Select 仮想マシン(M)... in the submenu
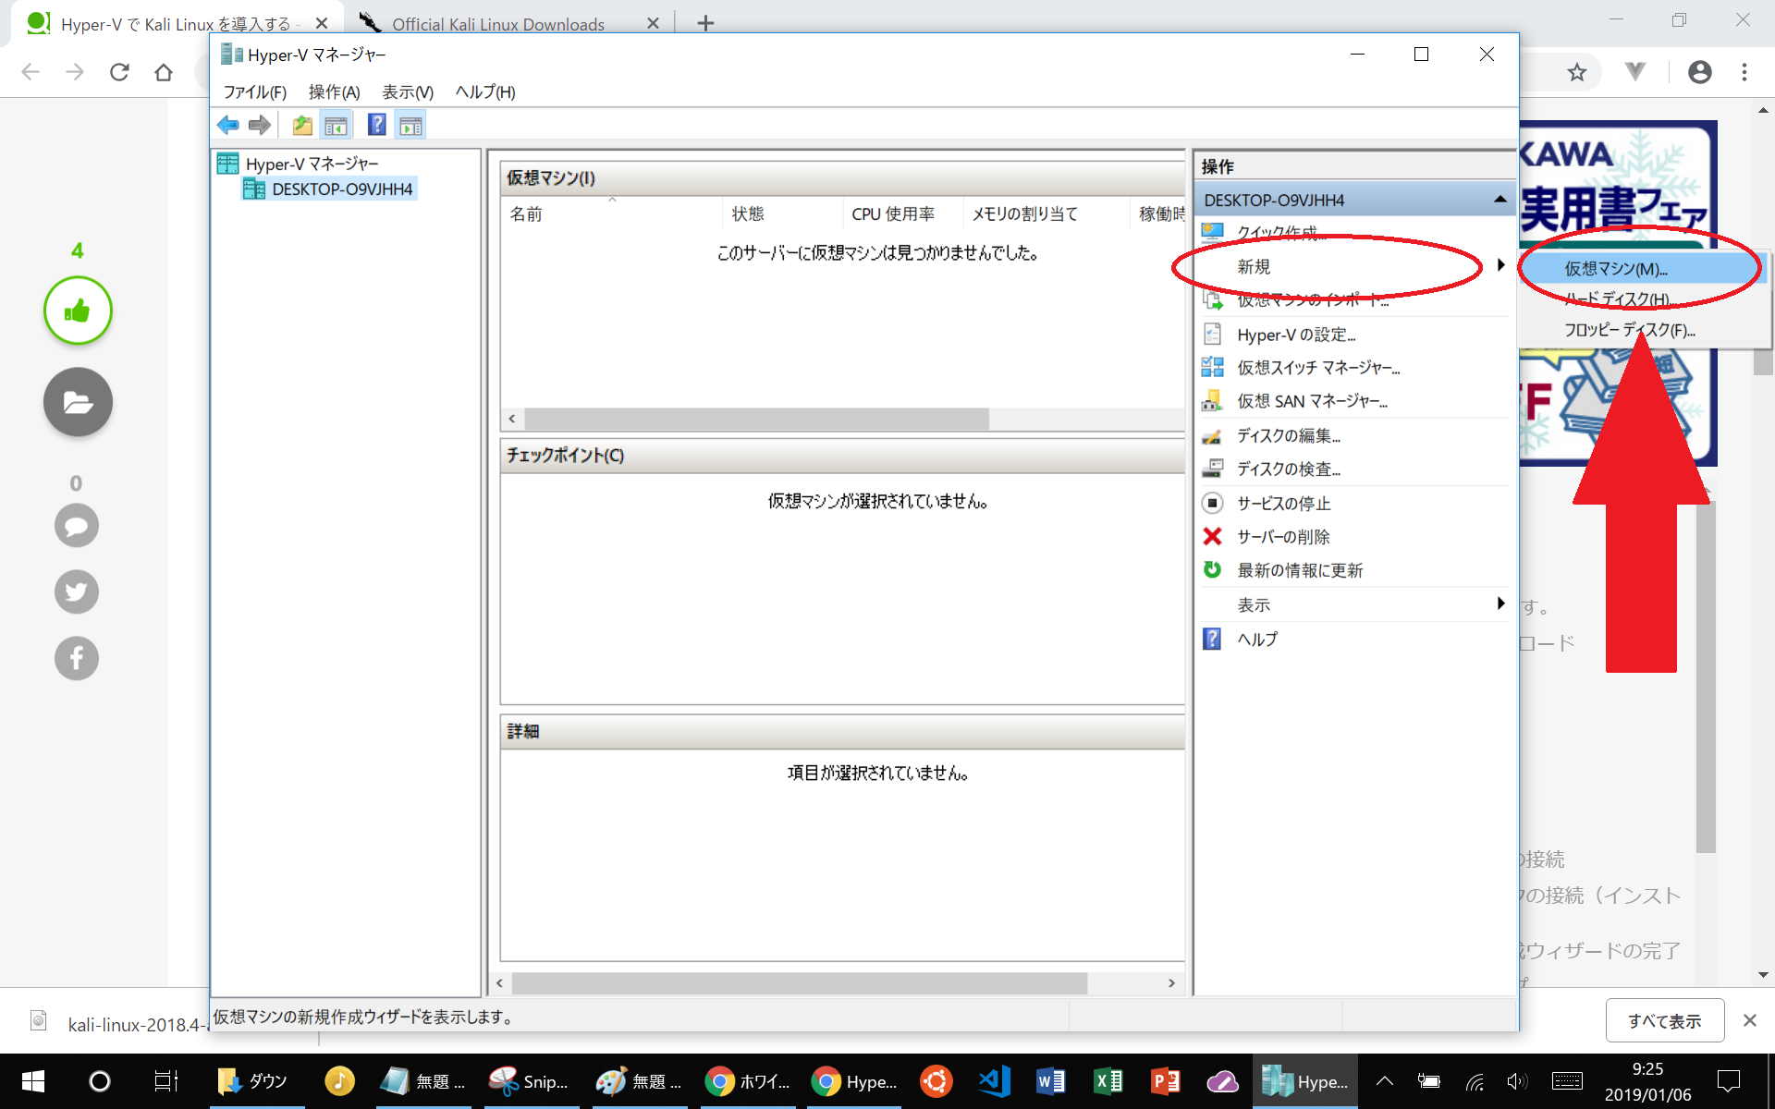Image resolution: width=1775 pixels, height=1109 pixels. (x=1615, y=269)
